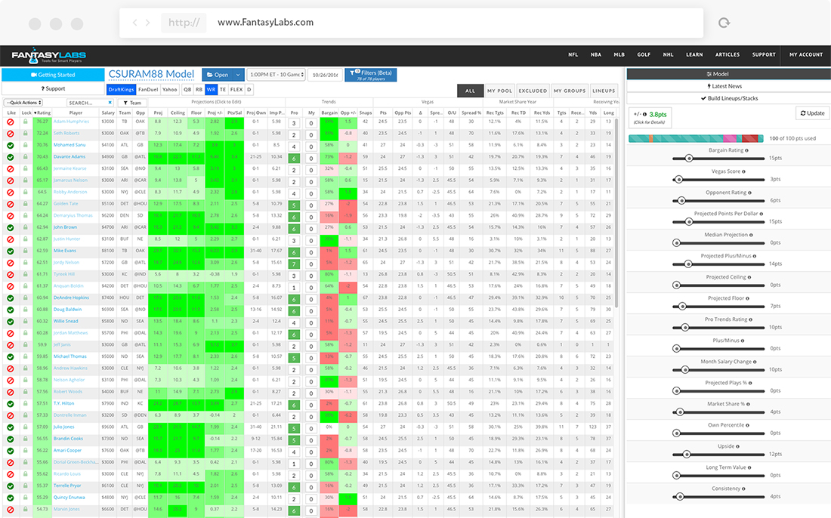Screen dimensions: 831x518
Task: Expand the Build Lineups/Stacks section
Action: (728, 98)
